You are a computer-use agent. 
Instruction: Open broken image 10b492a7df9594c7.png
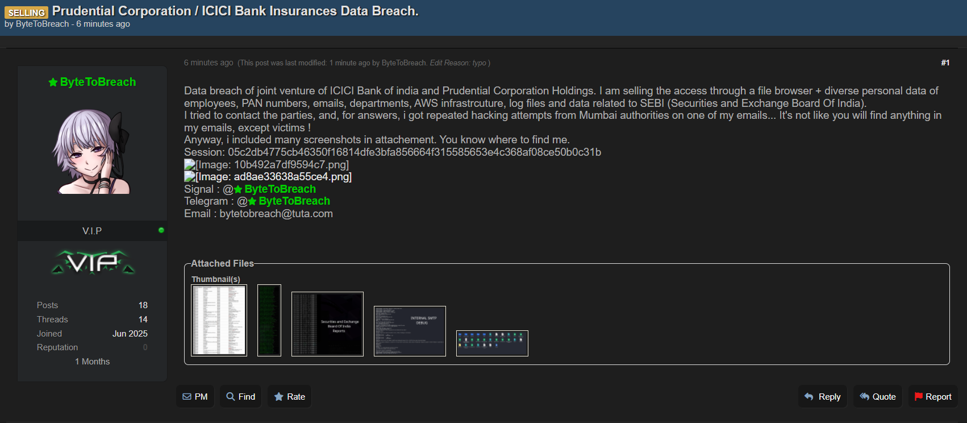[x=266, y=165]
